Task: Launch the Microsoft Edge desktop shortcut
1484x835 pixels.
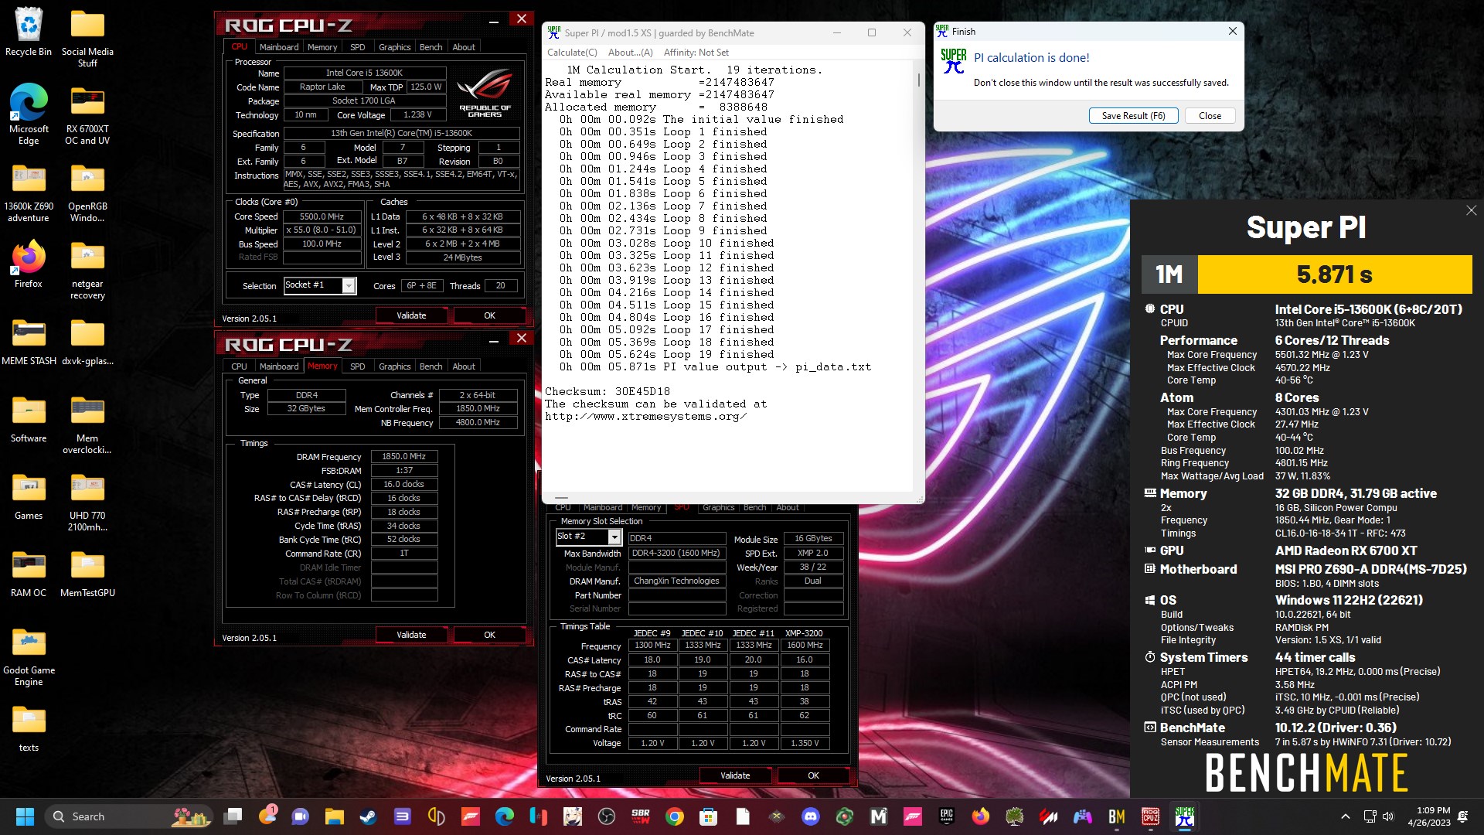Action: point(29,114)
